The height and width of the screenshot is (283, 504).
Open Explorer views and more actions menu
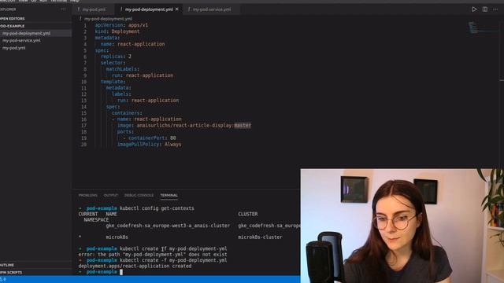pyautogui.click(x=63, y=9)
